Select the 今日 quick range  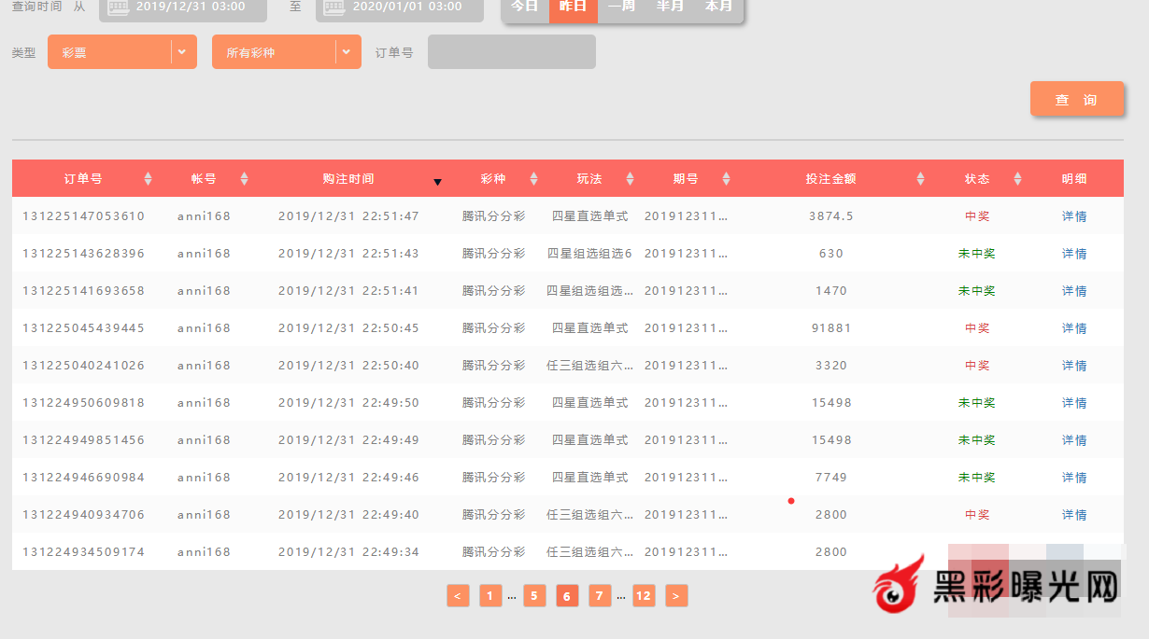[525, 7]
